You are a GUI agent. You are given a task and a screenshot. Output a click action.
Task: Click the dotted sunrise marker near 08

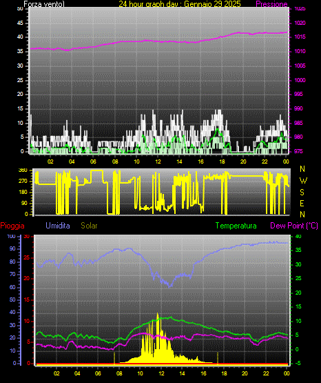tap(114, 358)
